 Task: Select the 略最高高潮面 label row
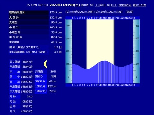29,12
